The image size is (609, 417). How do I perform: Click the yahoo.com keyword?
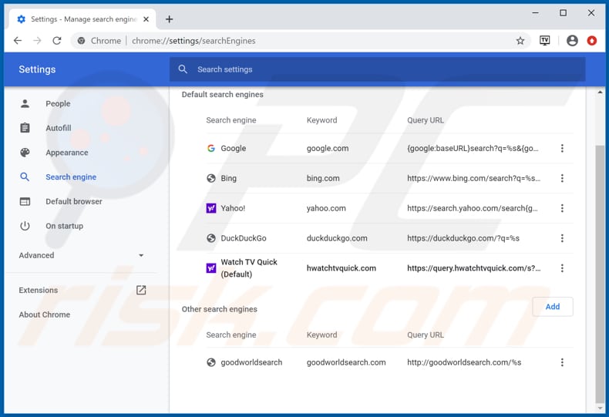(326, 207)
